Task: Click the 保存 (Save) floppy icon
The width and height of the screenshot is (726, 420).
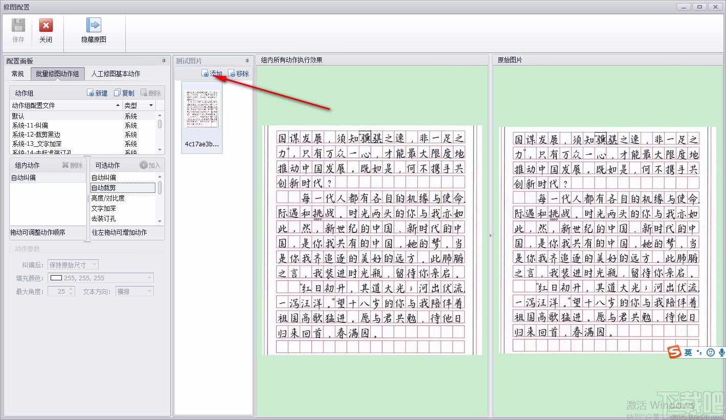Action: click(x=18, y=25)
